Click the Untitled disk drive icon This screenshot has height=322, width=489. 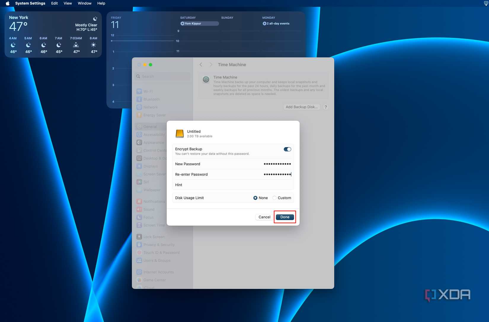(180, 134)
